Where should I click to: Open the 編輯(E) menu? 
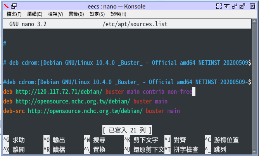point(35,14)
